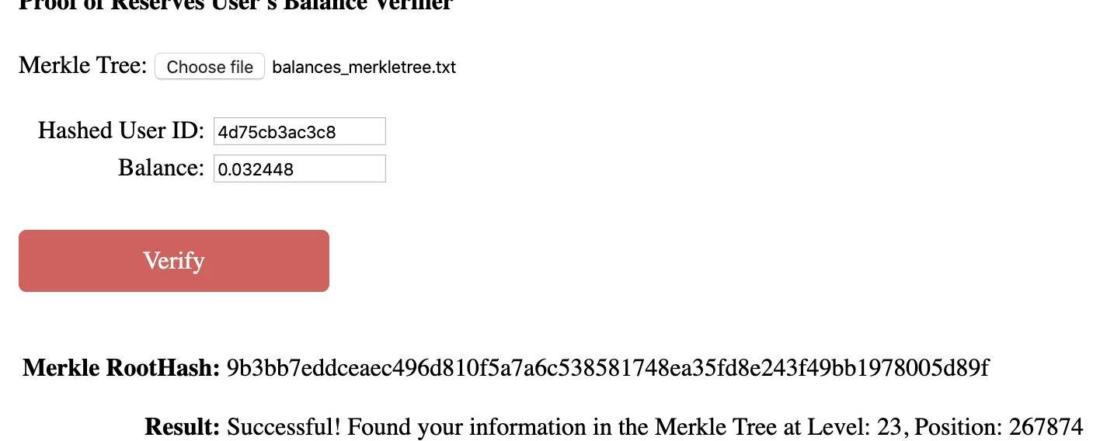This screenshot has width=1100, height=441.
Task: Click the Merkle root hash value string
Action: [x=608, y=367]
